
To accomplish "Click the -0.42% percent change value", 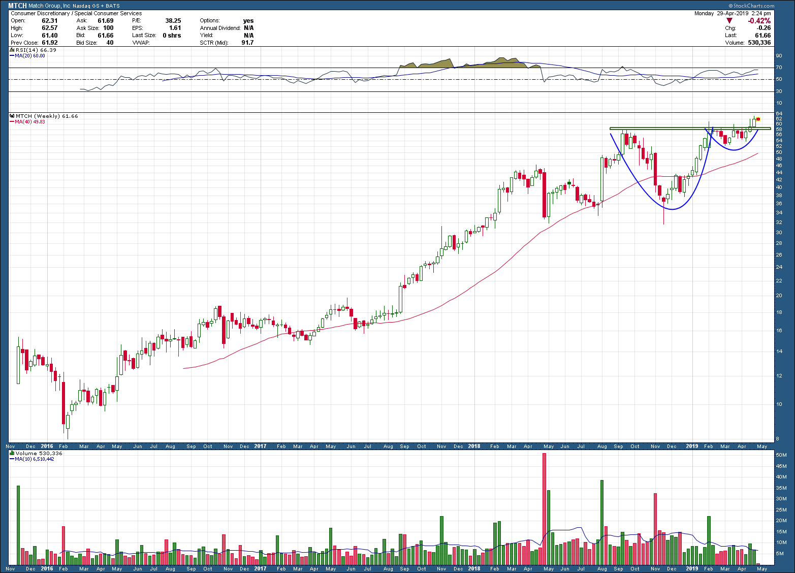I will 759,21.
